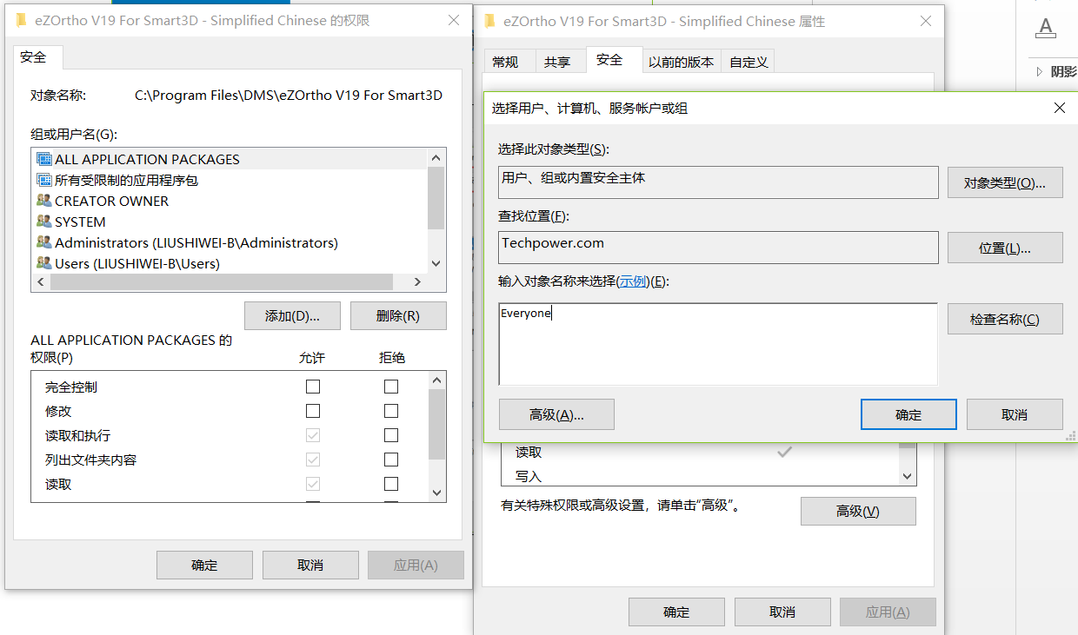Click right arrow of group list horizontal scrollbar
Screen dimensions: 1078x635
pyautogui.click(x=418, y=282)
